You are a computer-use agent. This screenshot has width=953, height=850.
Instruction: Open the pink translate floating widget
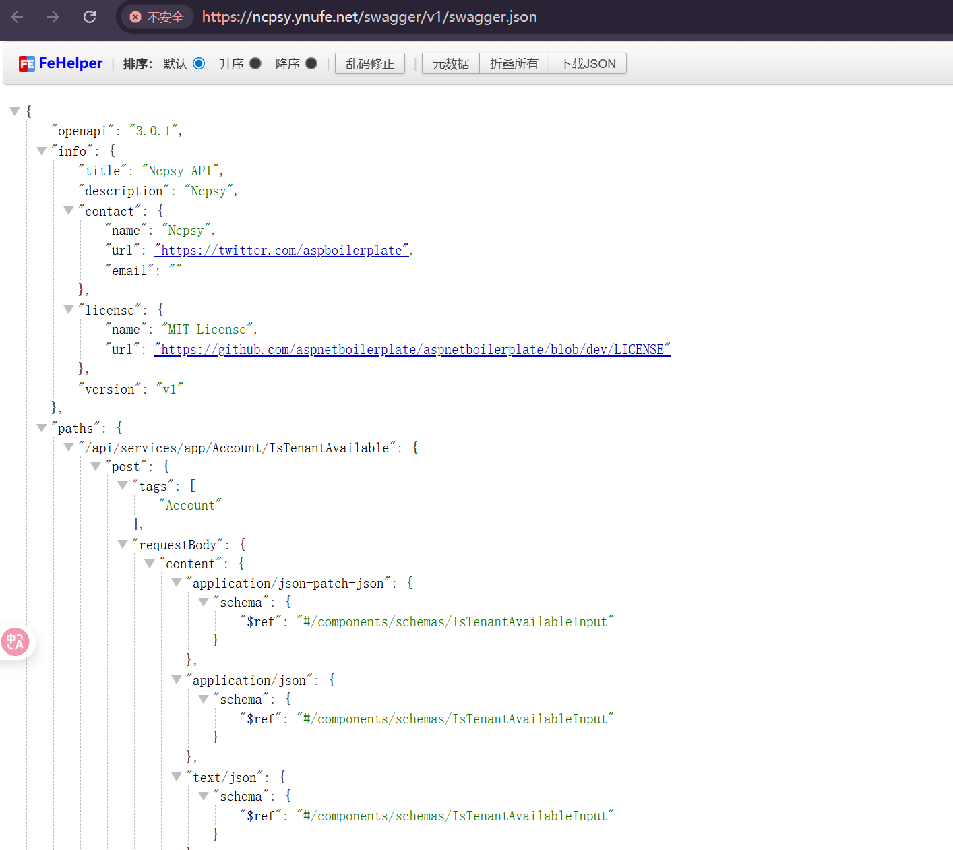(x=15, y=642)
